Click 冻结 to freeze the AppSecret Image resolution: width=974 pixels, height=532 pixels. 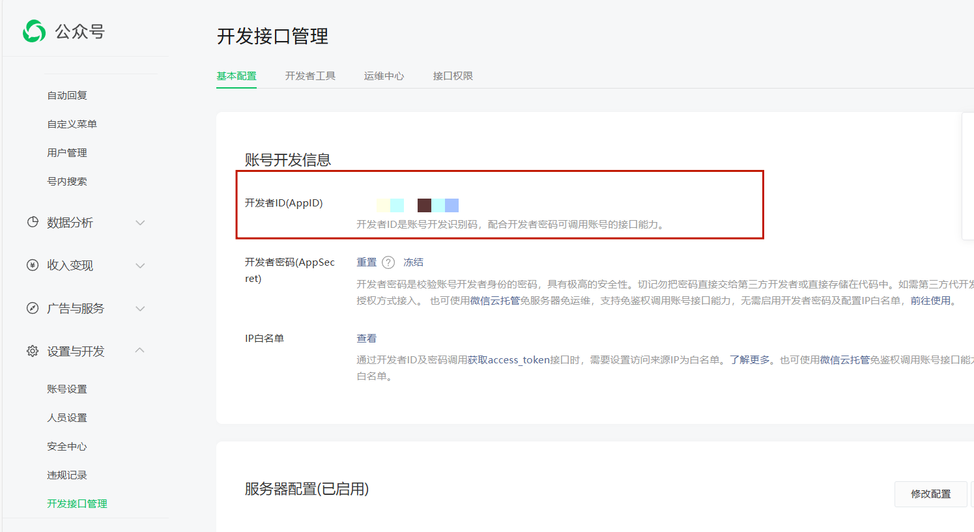click(413, 262)
